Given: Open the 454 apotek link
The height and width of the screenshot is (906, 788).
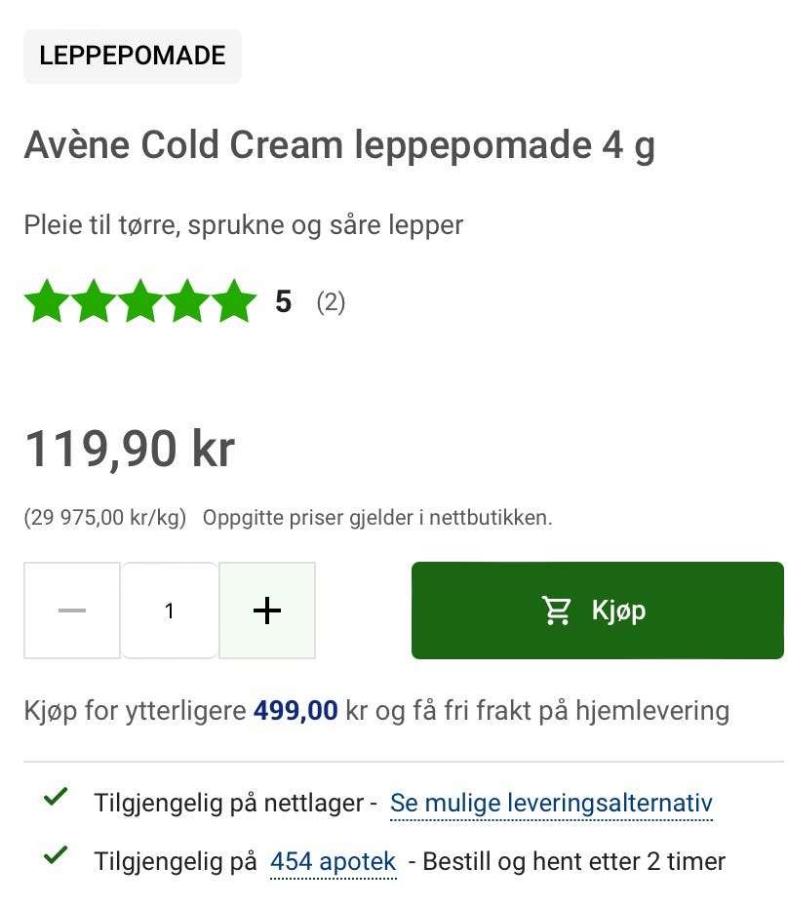Looking at the screenshot, I should click(334, 861).
